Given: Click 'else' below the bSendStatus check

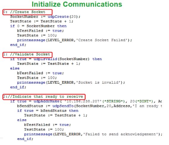Looking at the screenshot, I should [x=22, y=120].
